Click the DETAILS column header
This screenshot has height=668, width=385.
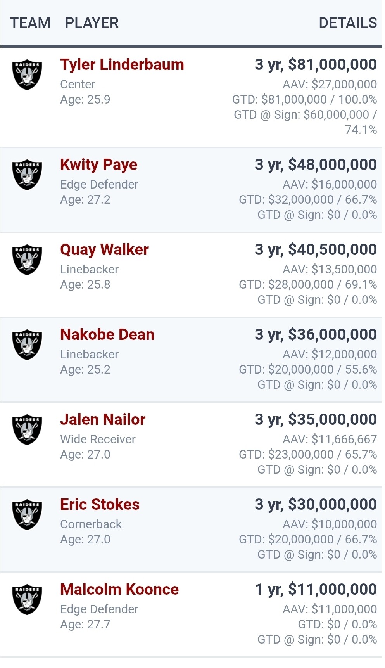point(347,23)
